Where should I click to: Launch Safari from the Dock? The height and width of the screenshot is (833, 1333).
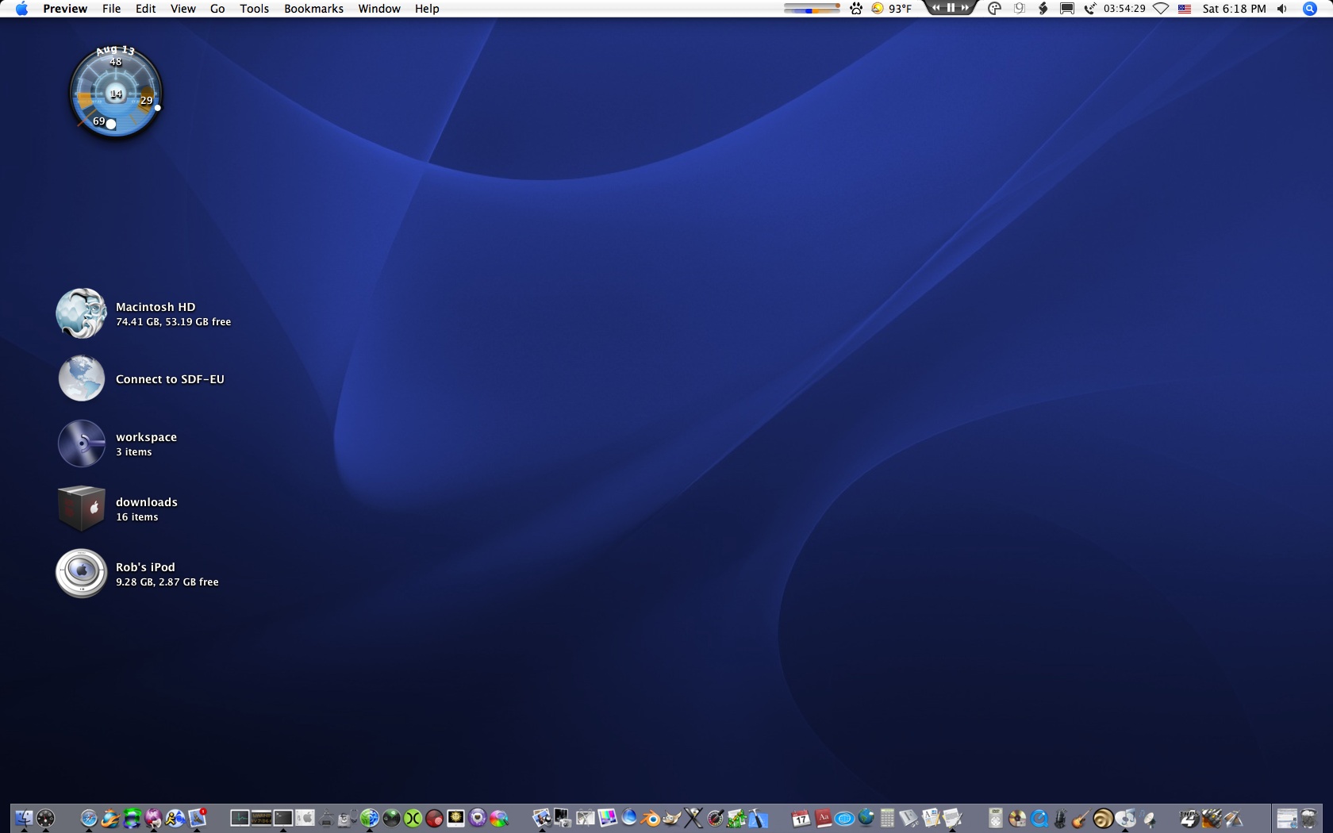coord(89,818)
